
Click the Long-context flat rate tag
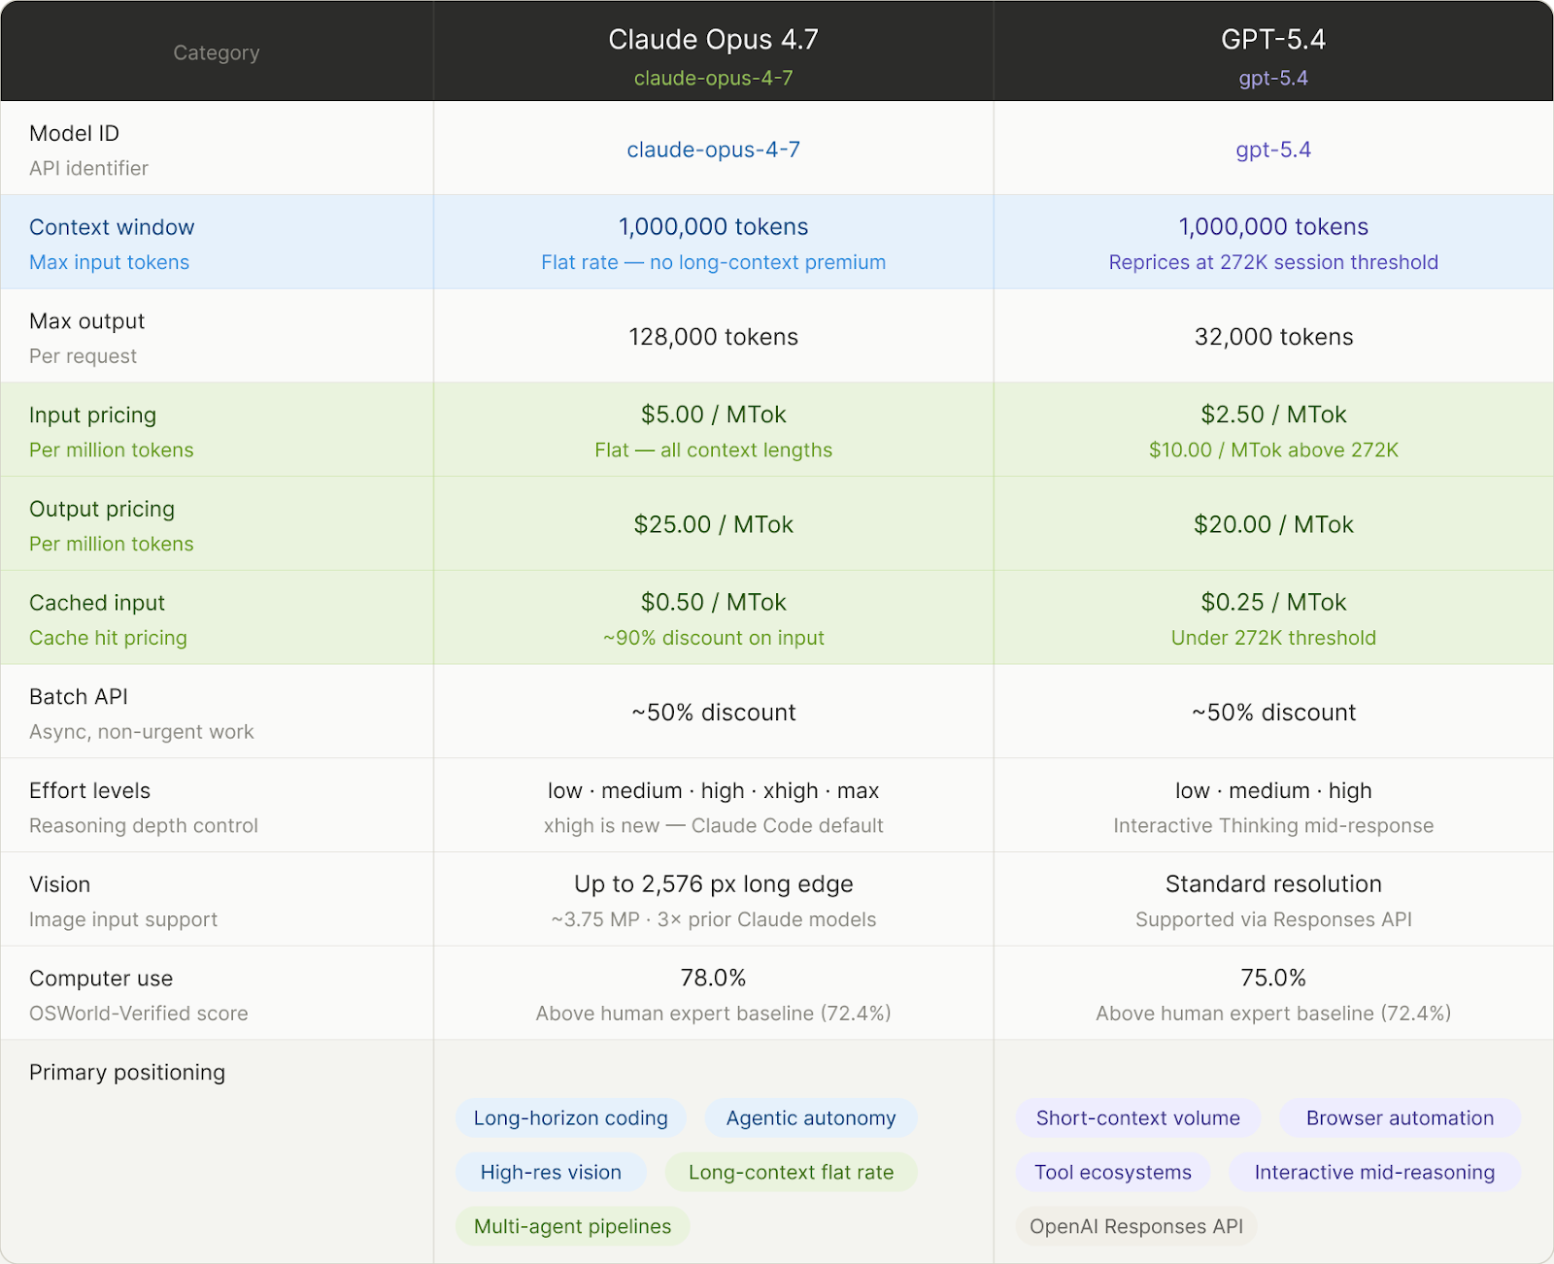792,1172
